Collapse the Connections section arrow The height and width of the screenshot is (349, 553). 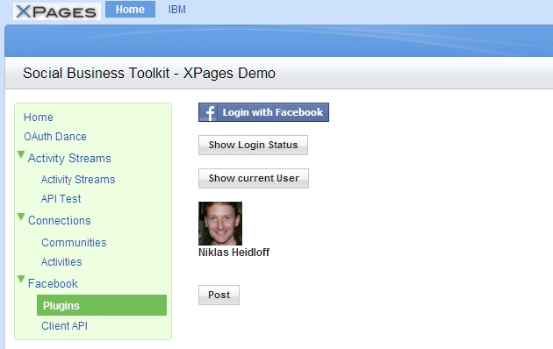coord(21,217)
